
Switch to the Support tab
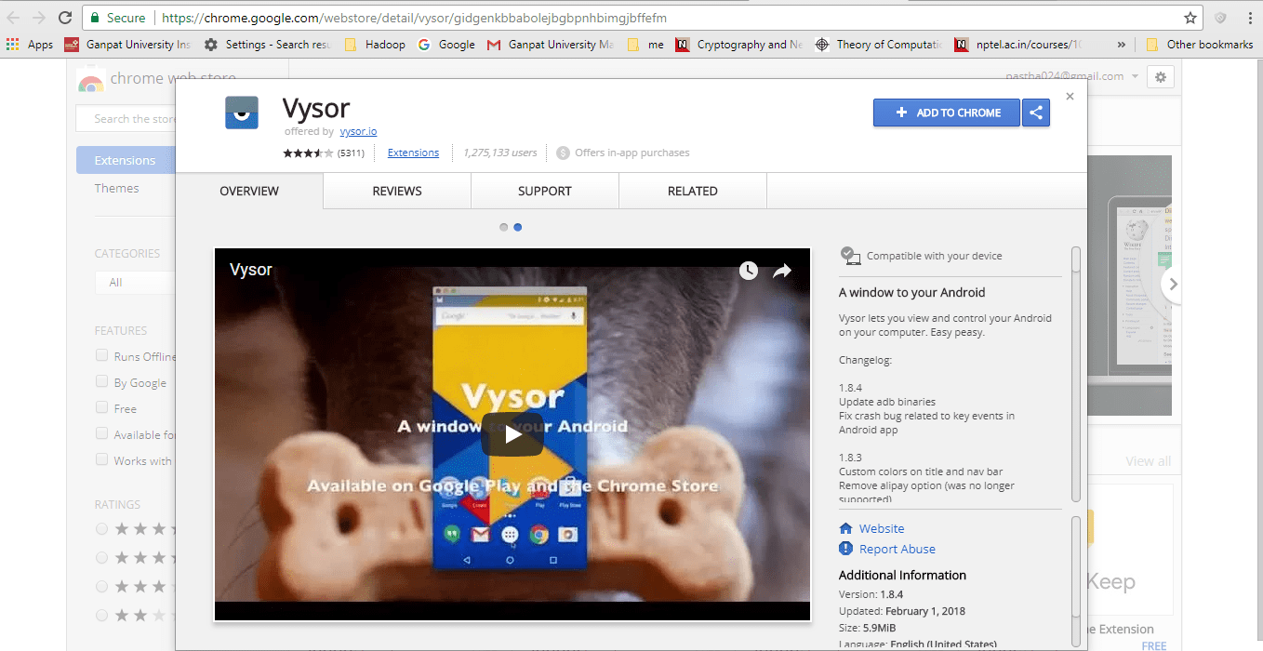coord(545,191)
